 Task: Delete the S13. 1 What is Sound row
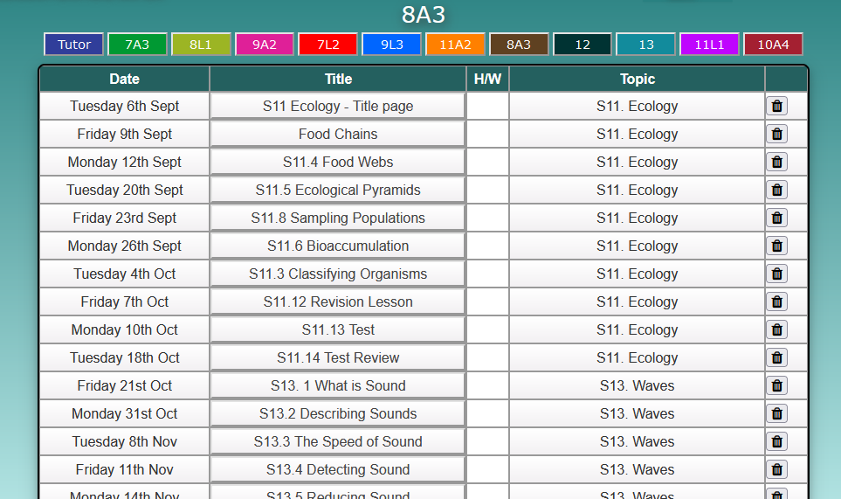point(776,385)
